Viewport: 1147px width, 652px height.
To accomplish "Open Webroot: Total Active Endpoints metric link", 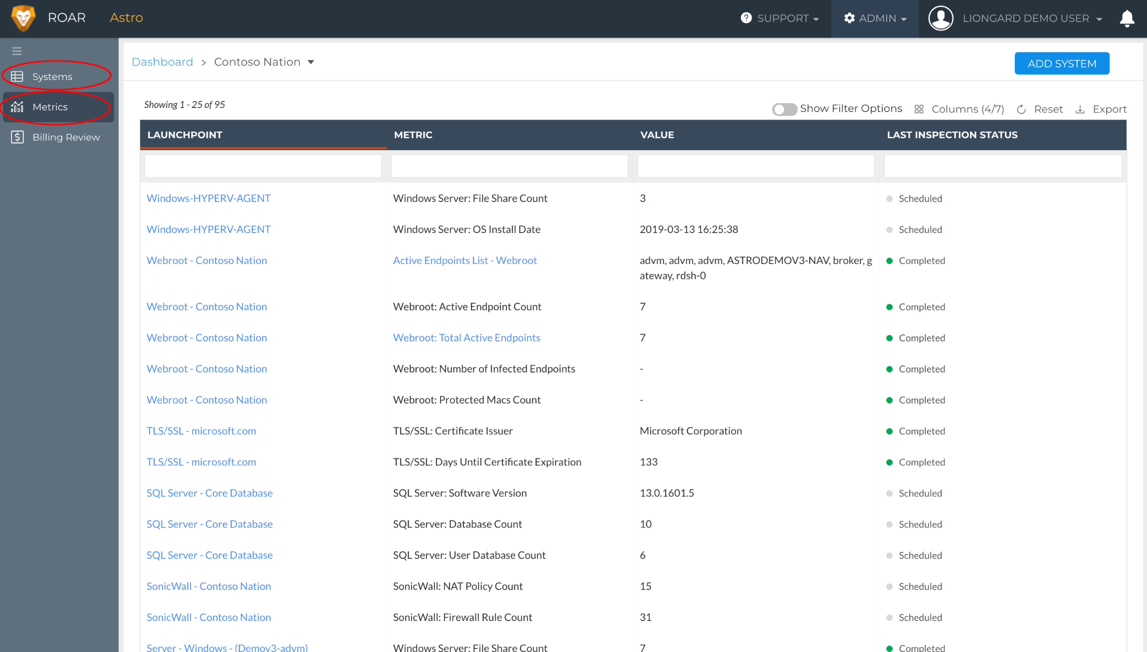I will click(x=466, y=338).
